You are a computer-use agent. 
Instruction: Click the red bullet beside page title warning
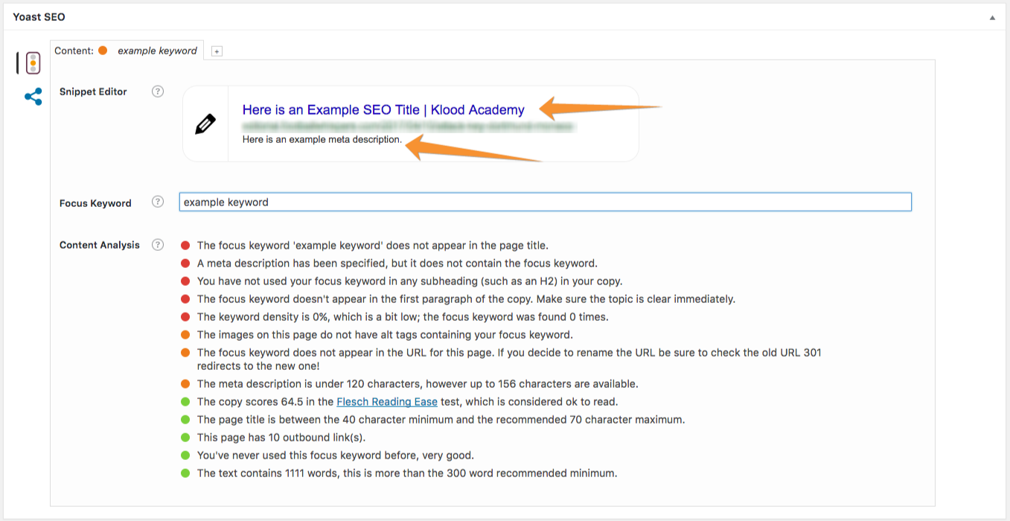pos(185,246)
